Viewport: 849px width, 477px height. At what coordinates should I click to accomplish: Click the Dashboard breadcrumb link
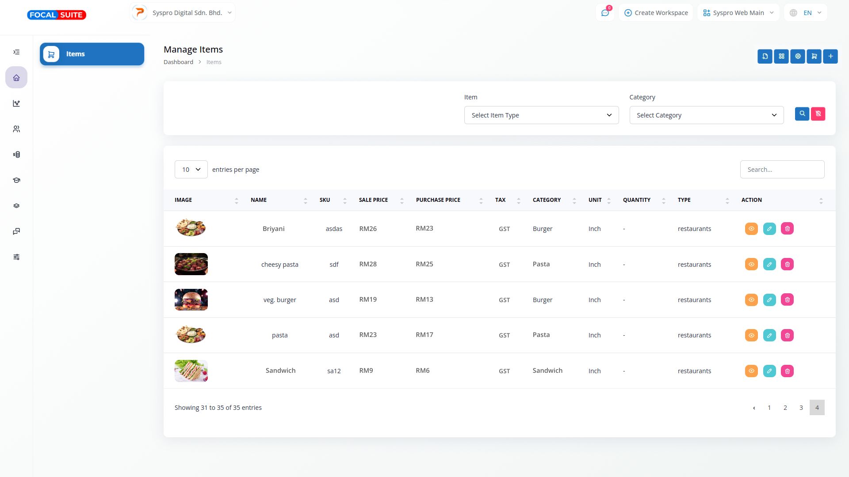178,62
